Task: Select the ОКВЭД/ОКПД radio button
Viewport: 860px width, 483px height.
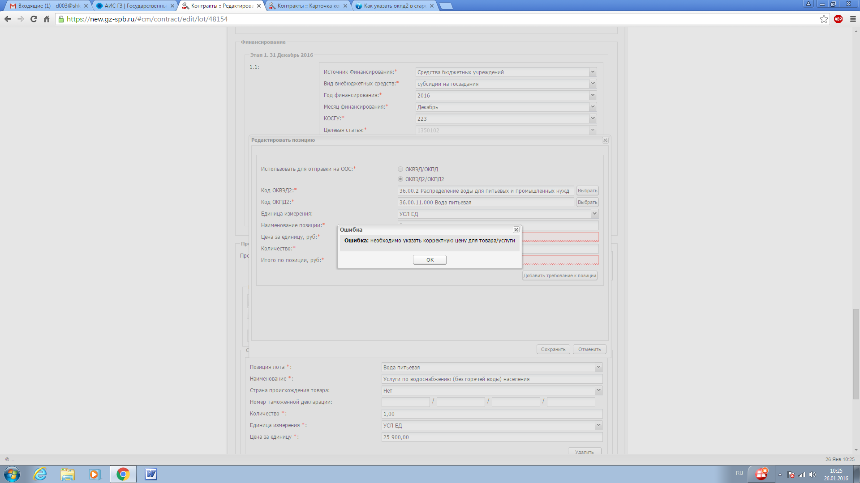Action: 400,169
